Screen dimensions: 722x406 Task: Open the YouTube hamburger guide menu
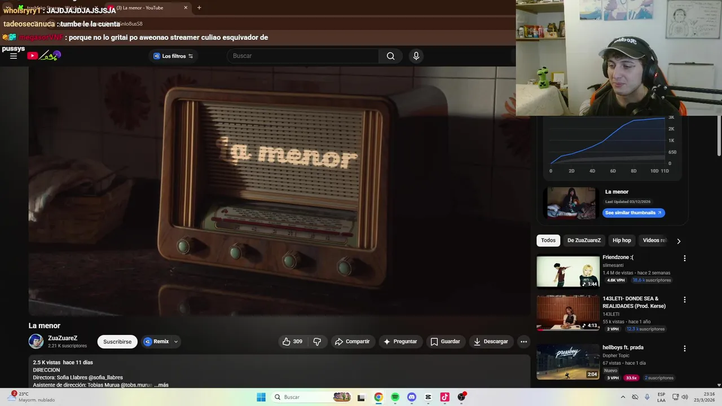tap(14, 56)
